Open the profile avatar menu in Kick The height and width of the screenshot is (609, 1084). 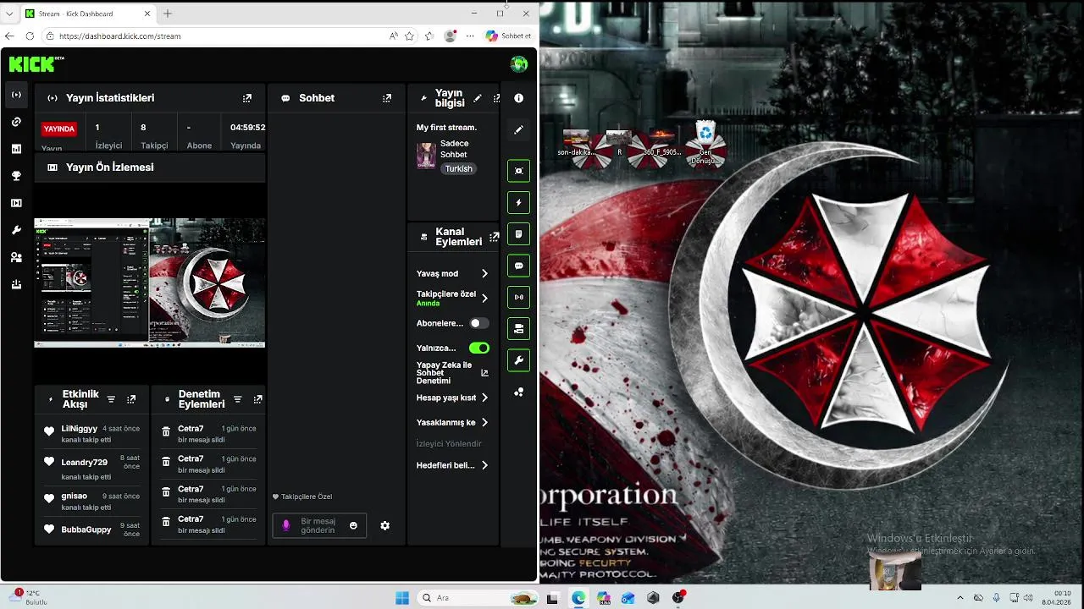[x=519, y=64]
